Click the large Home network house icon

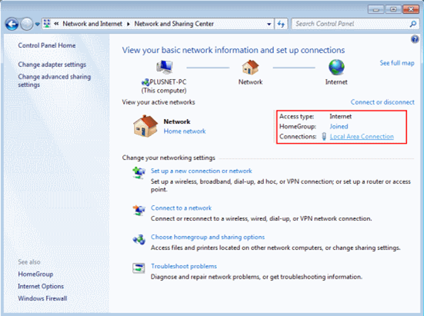(145, 126)
